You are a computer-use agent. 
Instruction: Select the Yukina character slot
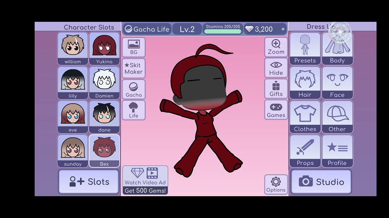(104, 49)
